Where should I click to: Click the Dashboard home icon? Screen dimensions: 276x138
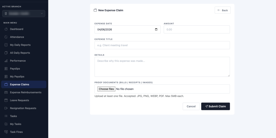pyautogui.click(x=6, y=29)
